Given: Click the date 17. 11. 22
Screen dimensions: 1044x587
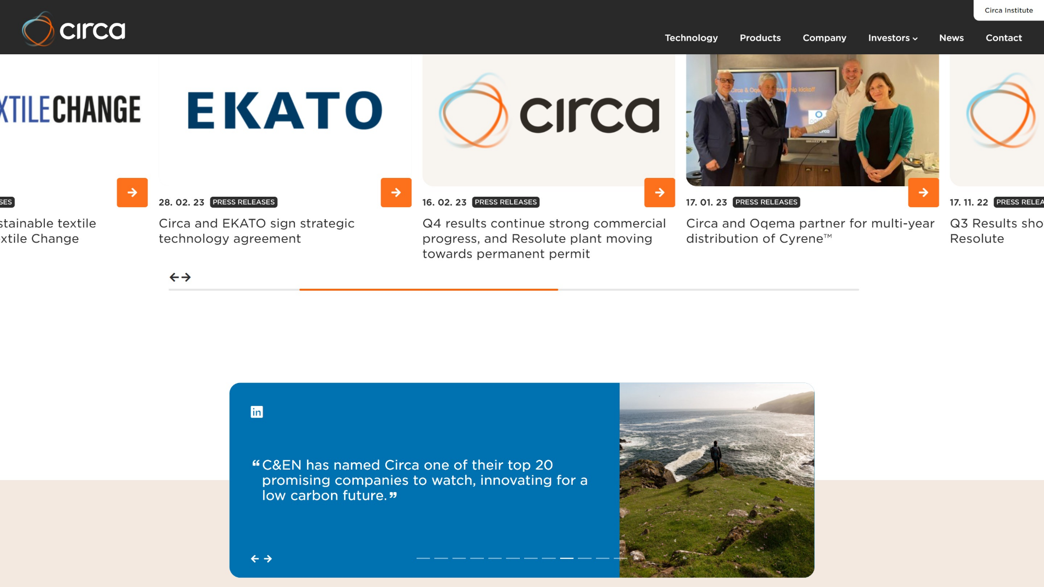Looking at the screenshot, I should coord(969,202).
